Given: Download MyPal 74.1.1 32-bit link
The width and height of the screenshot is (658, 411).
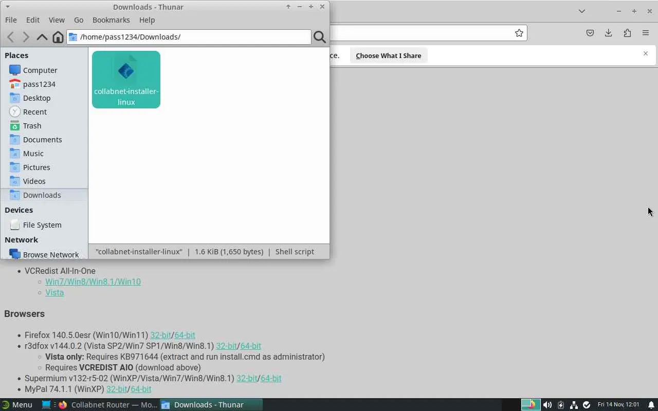Looking at the screenshot, I should (117, 389).
